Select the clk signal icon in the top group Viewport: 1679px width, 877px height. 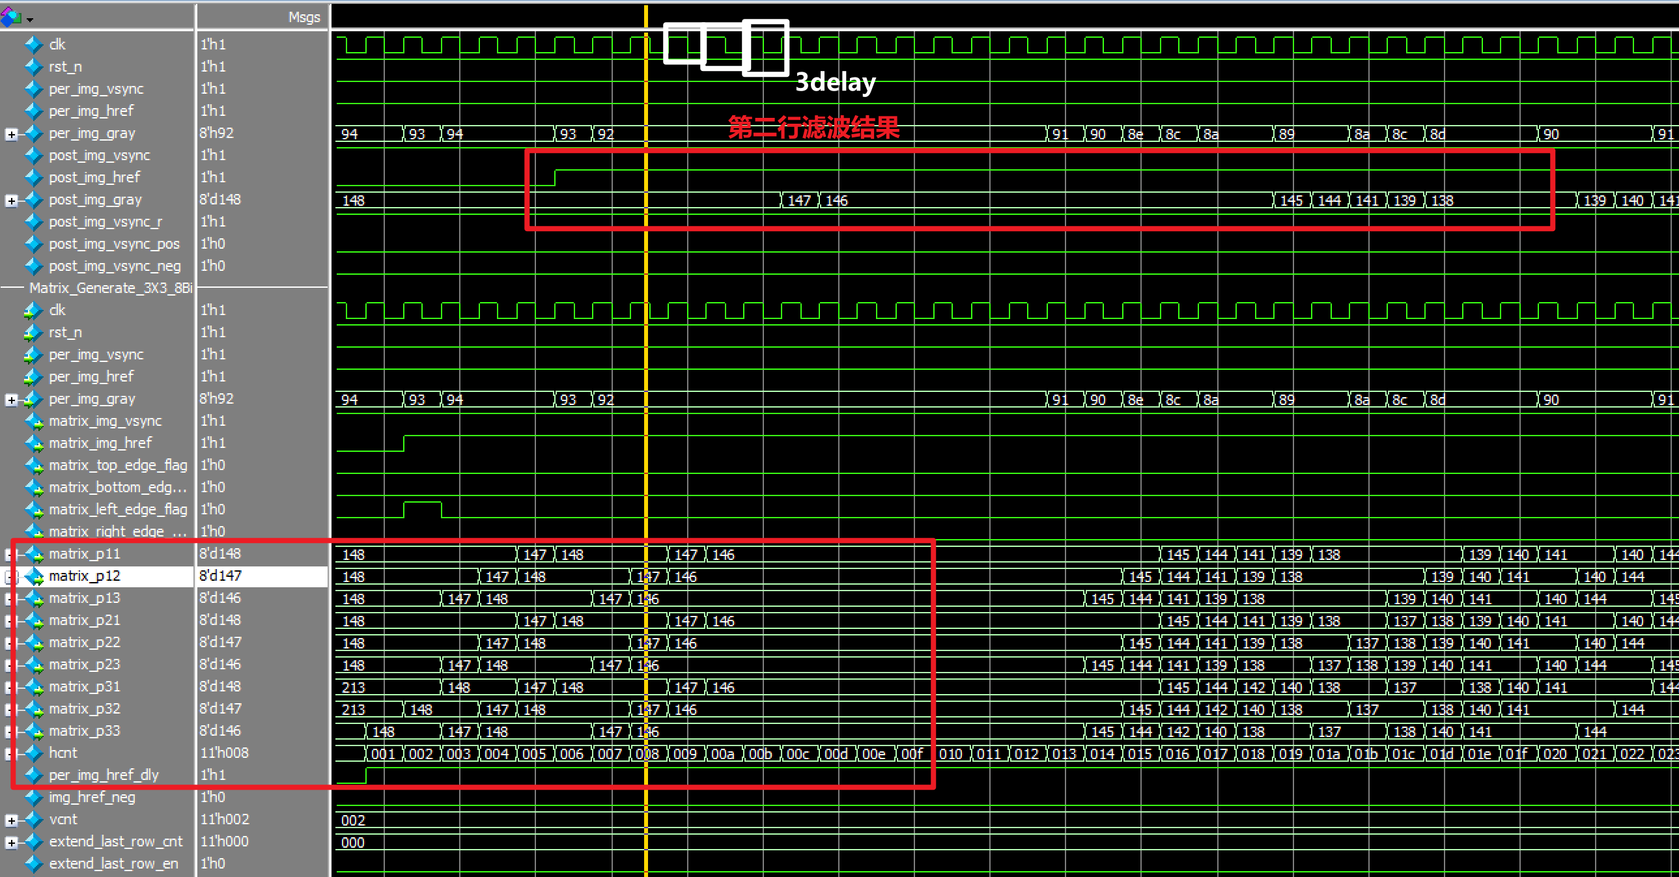[x=34, y=44]
